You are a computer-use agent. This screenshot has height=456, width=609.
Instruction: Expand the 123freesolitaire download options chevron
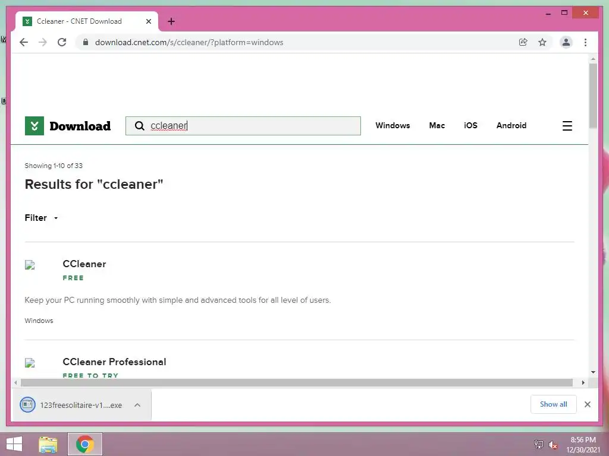click(137, 405)
